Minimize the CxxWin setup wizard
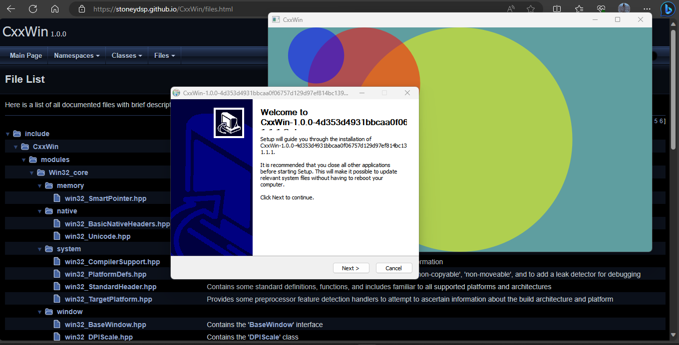Viewport: 679px width, 345px height. (361, 93)
